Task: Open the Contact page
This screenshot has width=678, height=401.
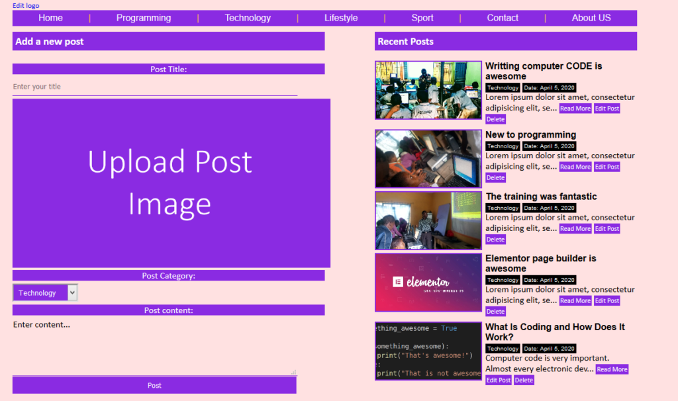Action: [503, 18]
